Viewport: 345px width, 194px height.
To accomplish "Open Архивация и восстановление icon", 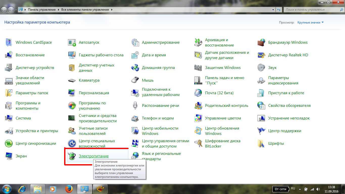I will point(198,42).
